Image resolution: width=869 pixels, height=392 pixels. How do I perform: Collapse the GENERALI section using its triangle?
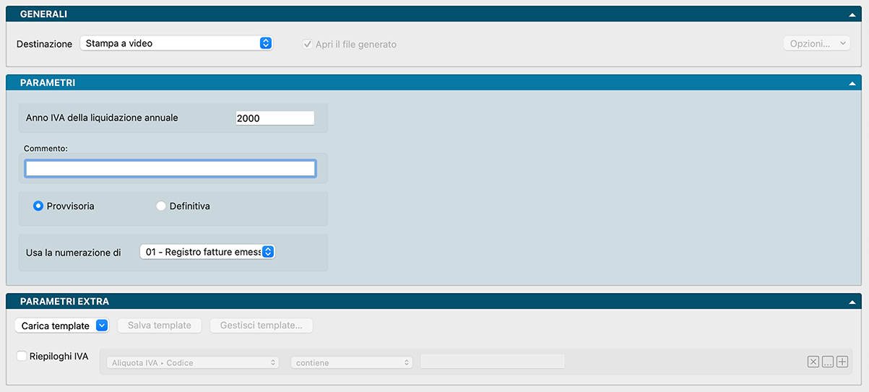853,15
